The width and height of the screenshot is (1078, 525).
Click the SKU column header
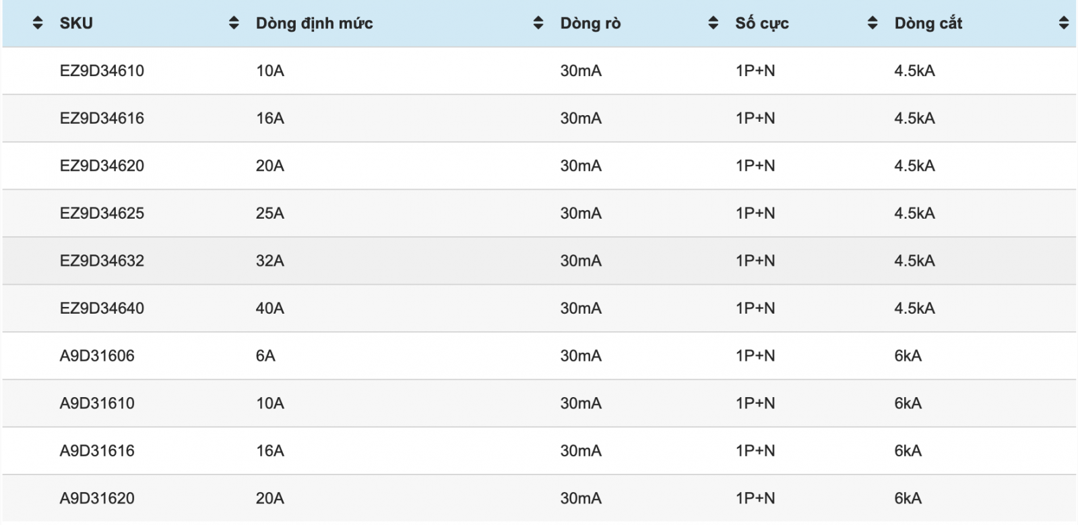(x=76, y=24)
